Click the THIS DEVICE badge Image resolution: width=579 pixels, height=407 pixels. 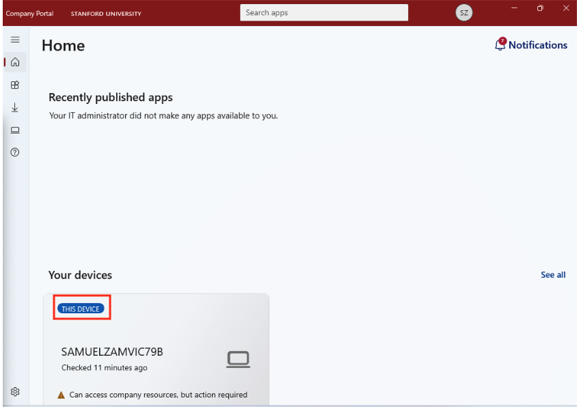81,308
